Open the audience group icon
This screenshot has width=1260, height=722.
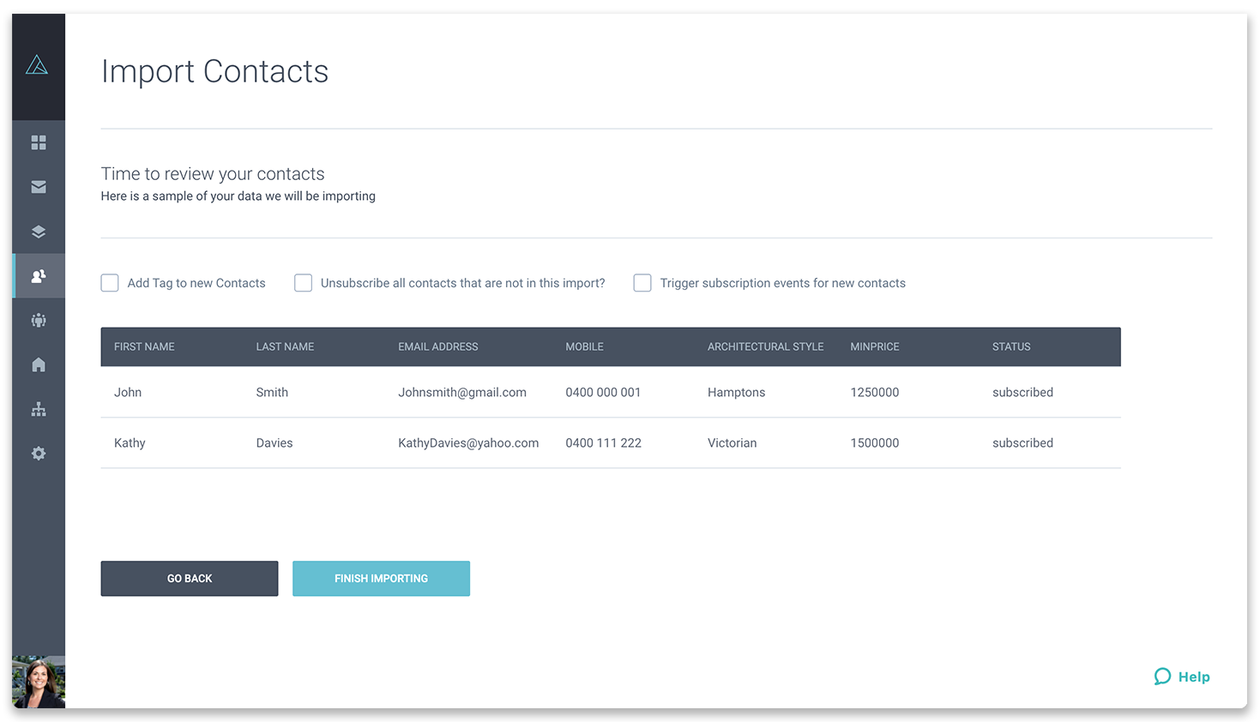click(39, 320)
